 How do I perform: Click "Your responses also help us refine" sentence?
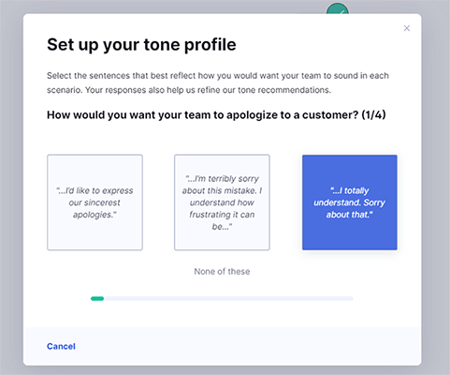coord(208,90)
